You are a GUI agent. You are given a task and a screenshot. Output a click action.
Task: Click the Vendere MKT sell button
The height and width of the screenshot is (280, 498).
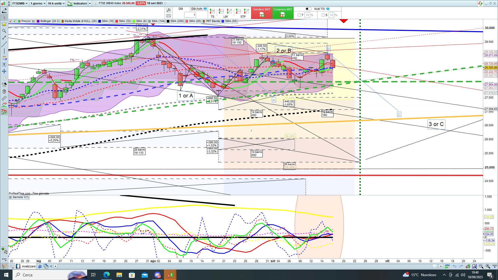coord(261,13)
